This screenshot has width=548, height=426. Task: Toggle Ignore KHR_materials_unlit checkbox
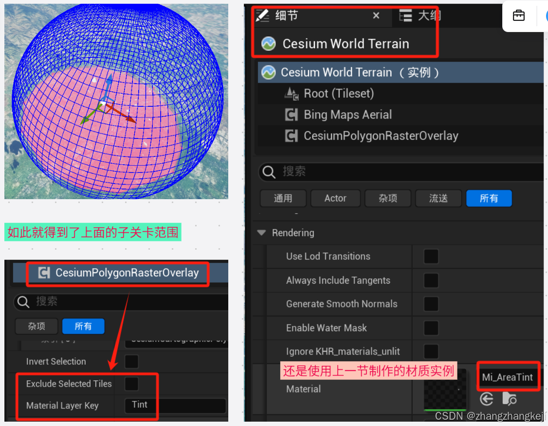coord(431,351)
